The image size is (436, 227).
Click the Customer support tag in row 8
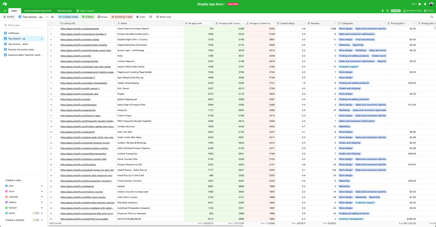[348, 67]
